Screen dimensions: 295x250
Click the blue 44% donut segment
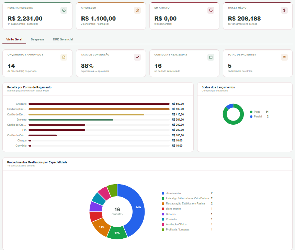tap(138, 207)
